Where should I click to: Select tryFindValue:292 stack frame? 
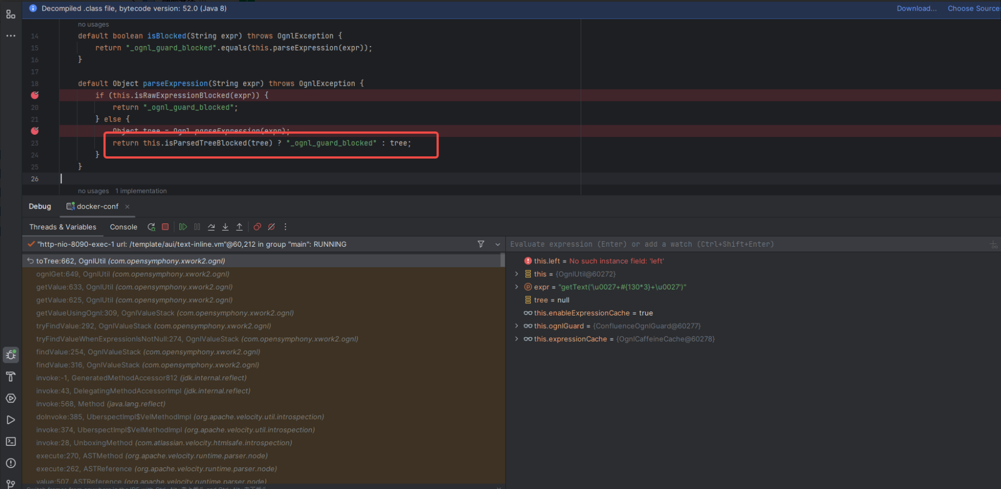(x=261, y=326)
